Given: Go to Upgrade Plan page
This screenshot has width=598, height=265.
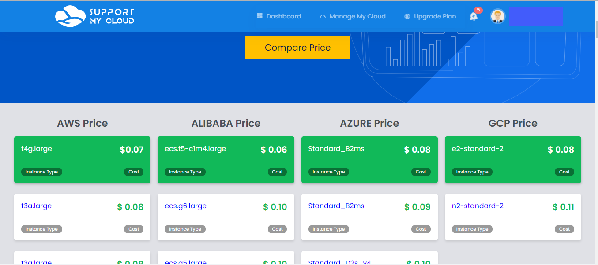Looking at the screenshot, I should pos(435,16).
